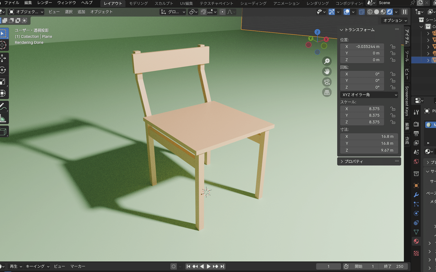
Task: Click the red X axis gizmo handle
Action: click(x=326, y=39)
